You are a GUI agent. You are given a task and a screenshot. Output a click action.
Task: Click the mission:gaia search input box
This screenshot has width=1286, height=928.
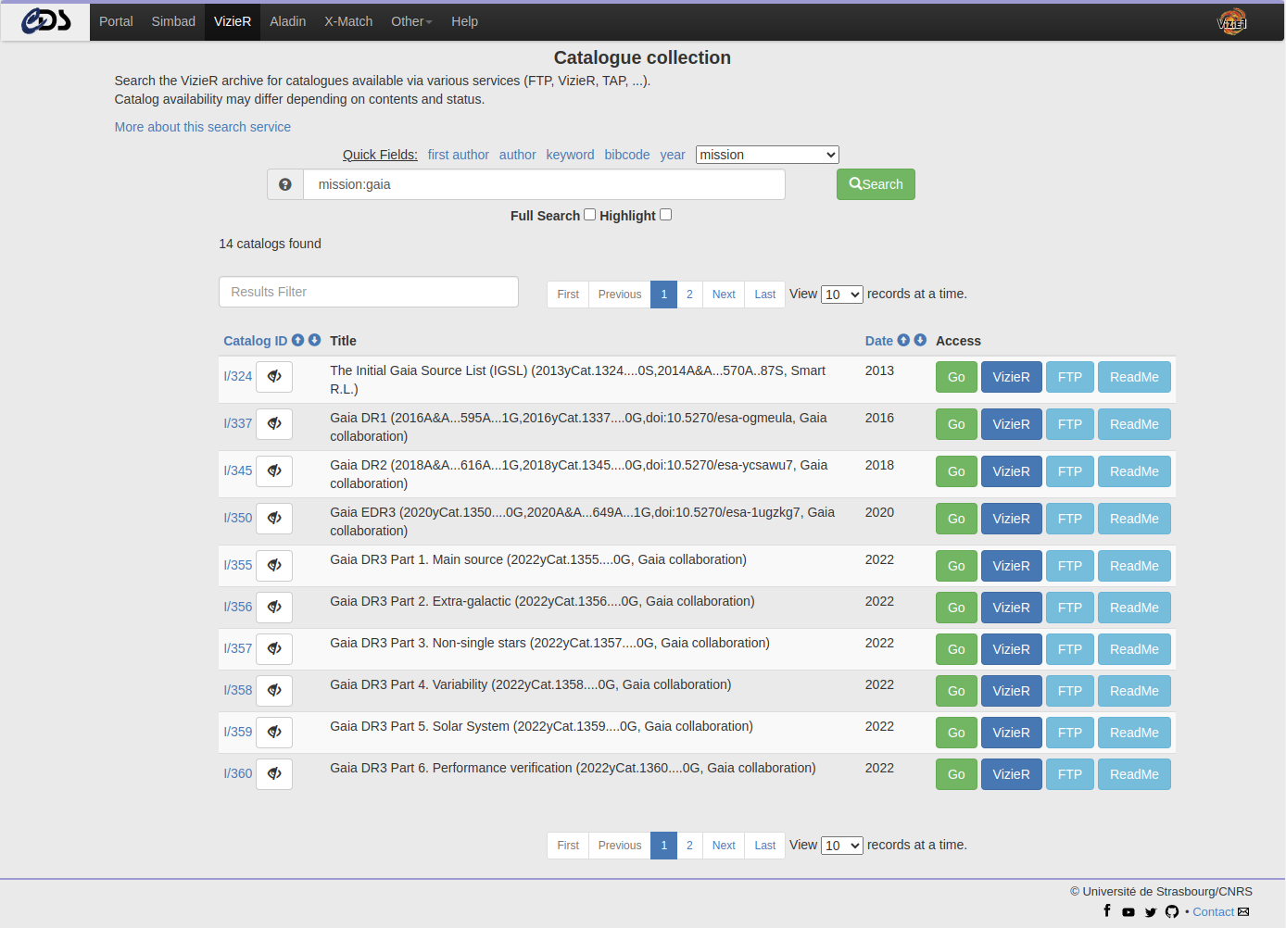click(545, 184)
